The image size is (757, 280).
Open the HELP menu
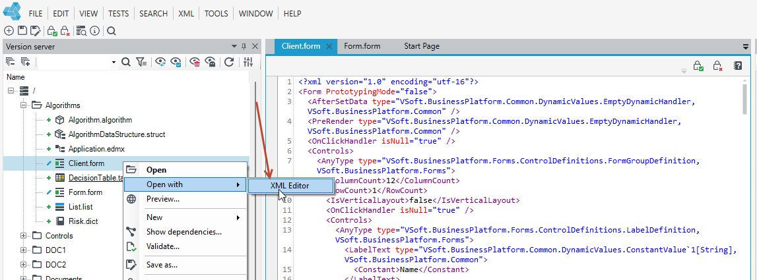click(292, 13)
